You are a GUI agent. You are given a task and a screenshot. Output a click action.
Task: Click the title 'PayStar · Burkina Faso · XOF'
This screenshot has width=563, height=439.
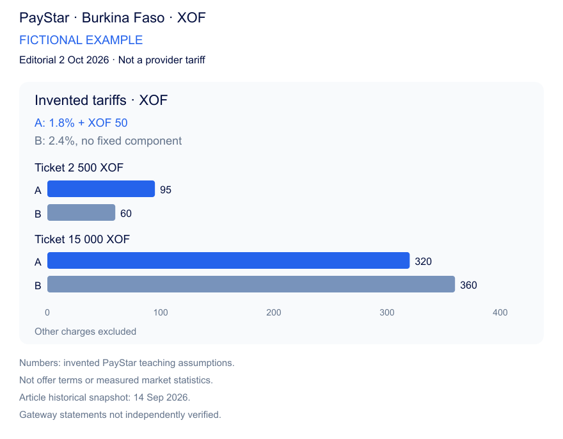click(x=113, y=18)
